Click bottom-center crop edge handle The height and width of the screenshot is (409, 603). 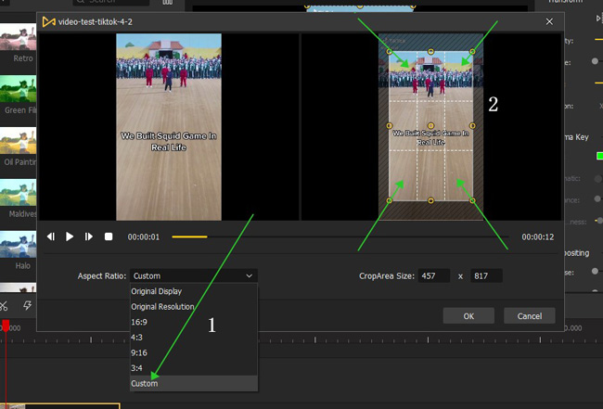430,200
